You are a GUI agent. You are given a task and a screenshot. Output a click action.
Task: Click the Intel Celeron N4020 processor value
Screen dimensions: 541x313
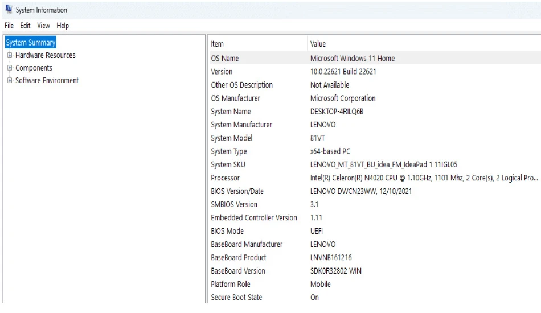(x=424, y=178)
